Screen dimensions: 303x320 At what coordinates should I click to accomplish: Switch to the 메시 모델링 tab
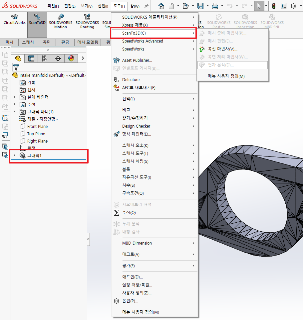[88, 42]
